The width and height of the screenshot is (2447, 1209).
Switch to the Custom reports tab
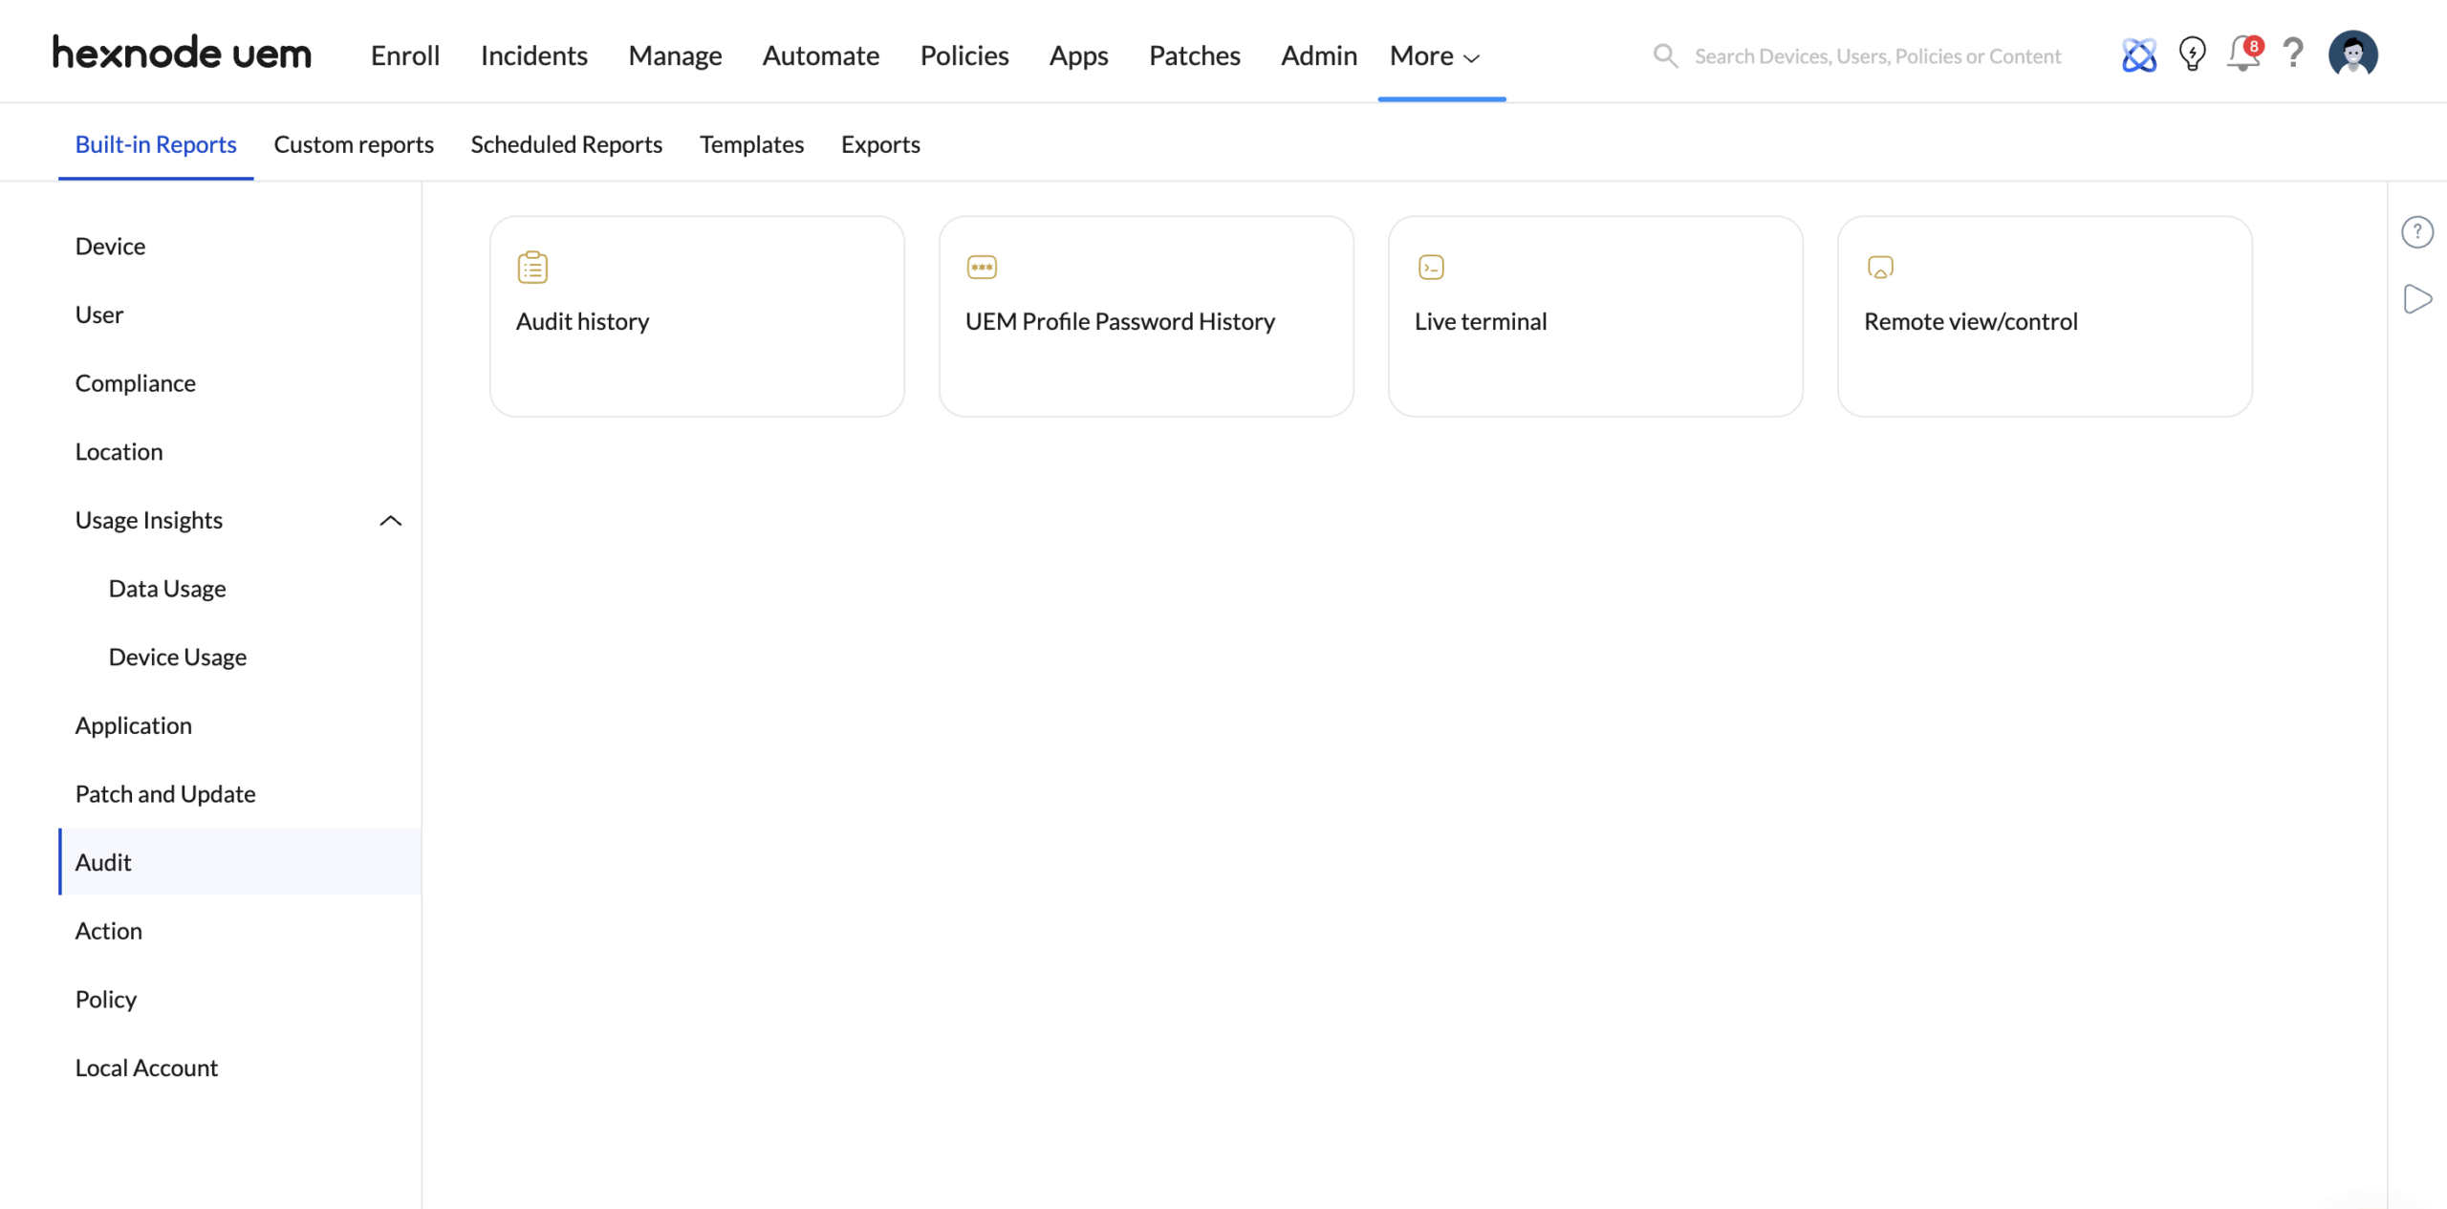pos(354,143)
